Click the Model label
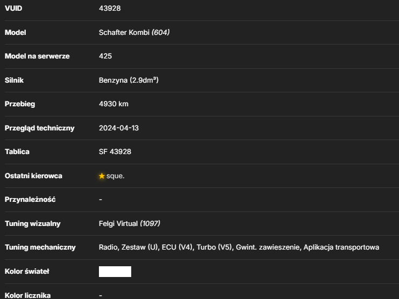This screenshot has height=299, width=399. pyautogui.click(x=15, y=33)
